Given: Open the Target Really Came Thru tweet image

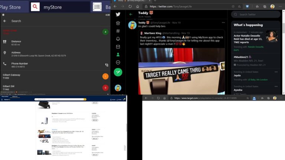Looking at the screenshot, I should click(x=181, y=71).
